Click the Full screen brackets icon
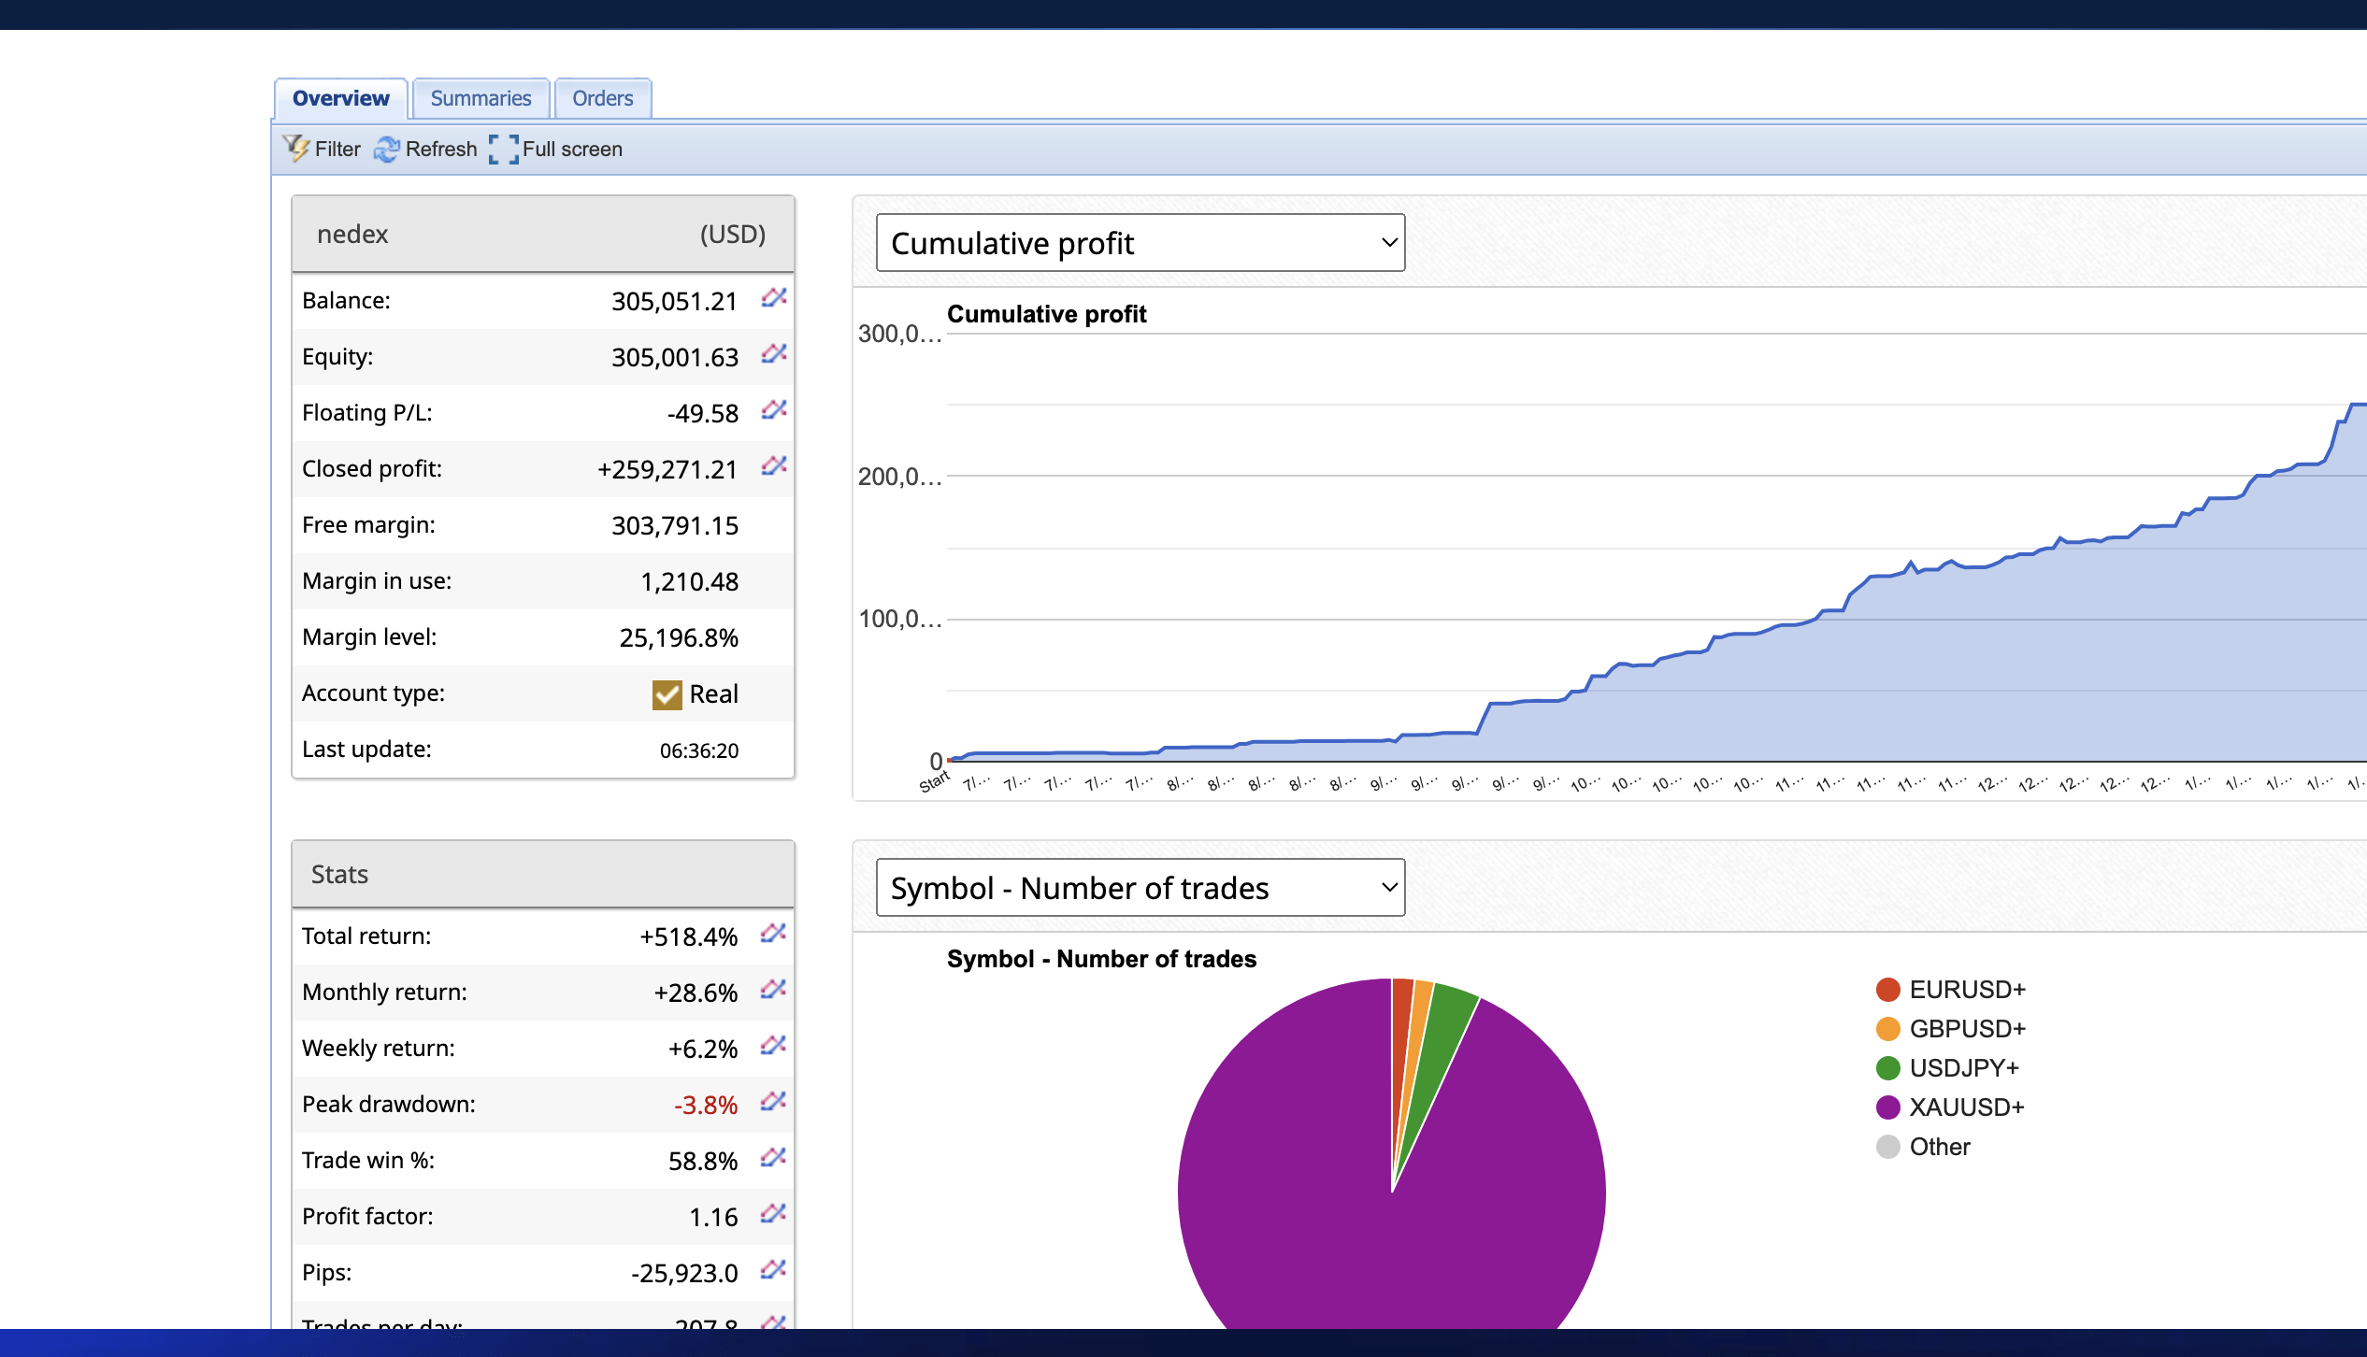This screenshot has height=1357, width=2367. tap(504, 149)
